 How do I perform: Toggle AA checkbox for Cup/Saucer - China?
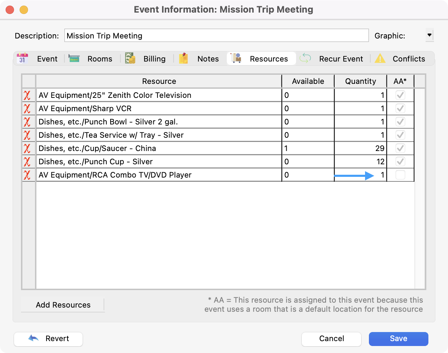pyautogui.click(x=400, y=148)
